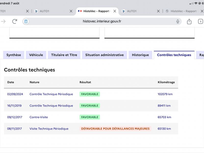Click the 89411 km mileage value
204x153 pixels.
(x=164, y=106)
